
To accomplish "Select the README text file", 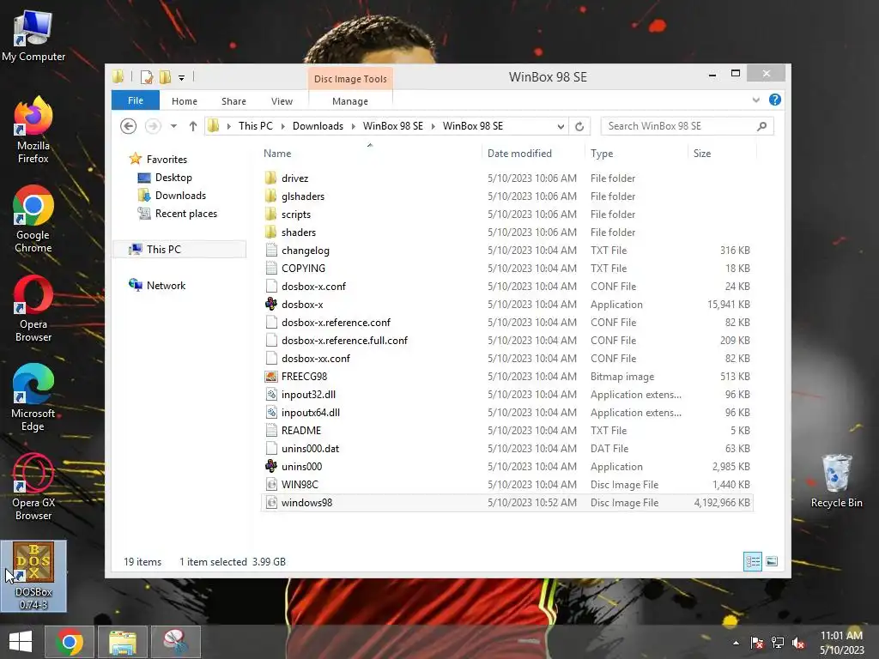I will [506, 431].
